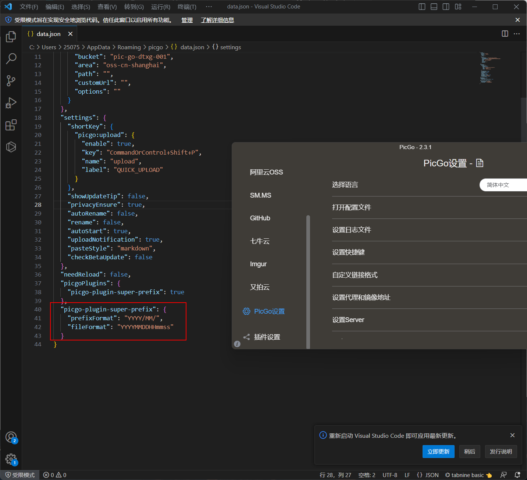Screen dimensions: 527x480
Task: Open the Source Control view
Action: (x=11, y=81)
